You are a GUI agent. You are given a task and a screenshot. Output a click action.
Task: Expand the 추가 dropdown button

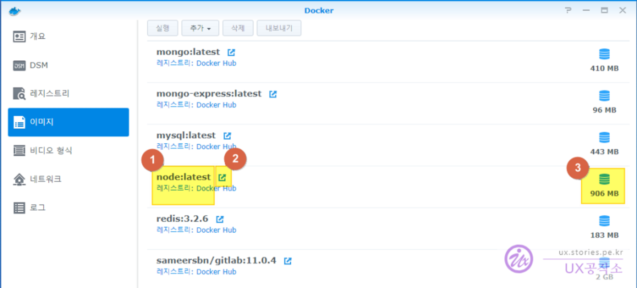[200, 28]
